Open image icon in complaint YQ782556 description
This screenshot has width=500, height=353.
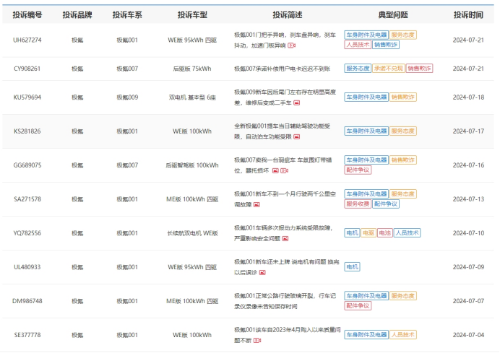click(x=285, y=239)
